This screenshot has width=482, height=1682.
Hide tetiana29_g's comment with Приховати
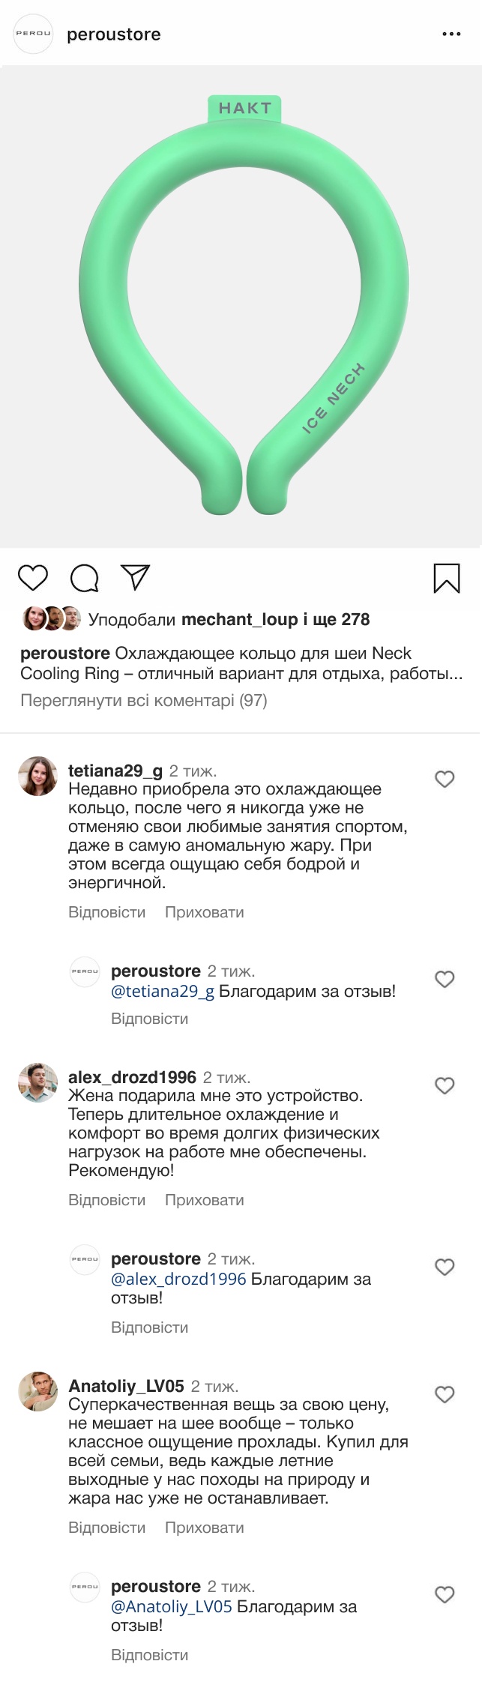[204, 912]
